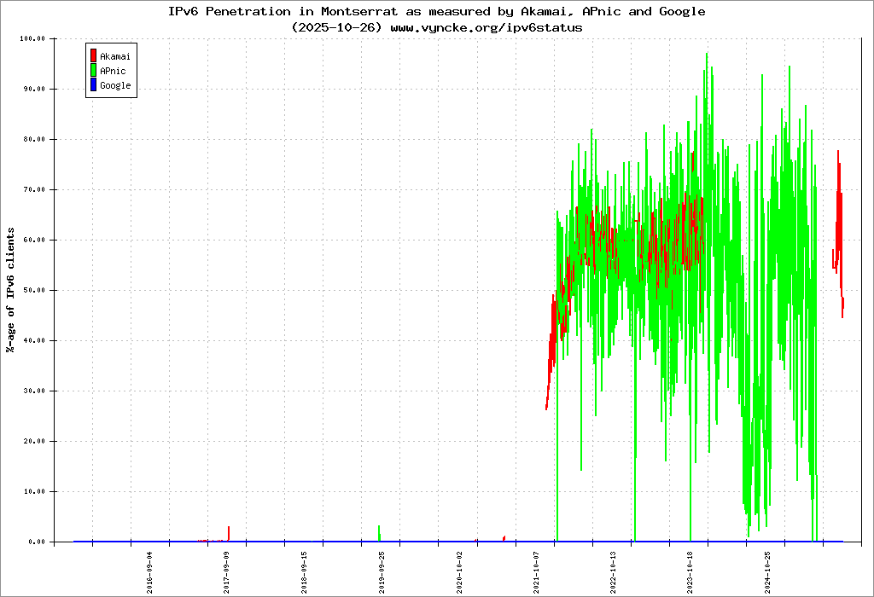Click the 2023-10-18 date label
The width and height of the screenshot is (874, 597).
coord(690,572)
